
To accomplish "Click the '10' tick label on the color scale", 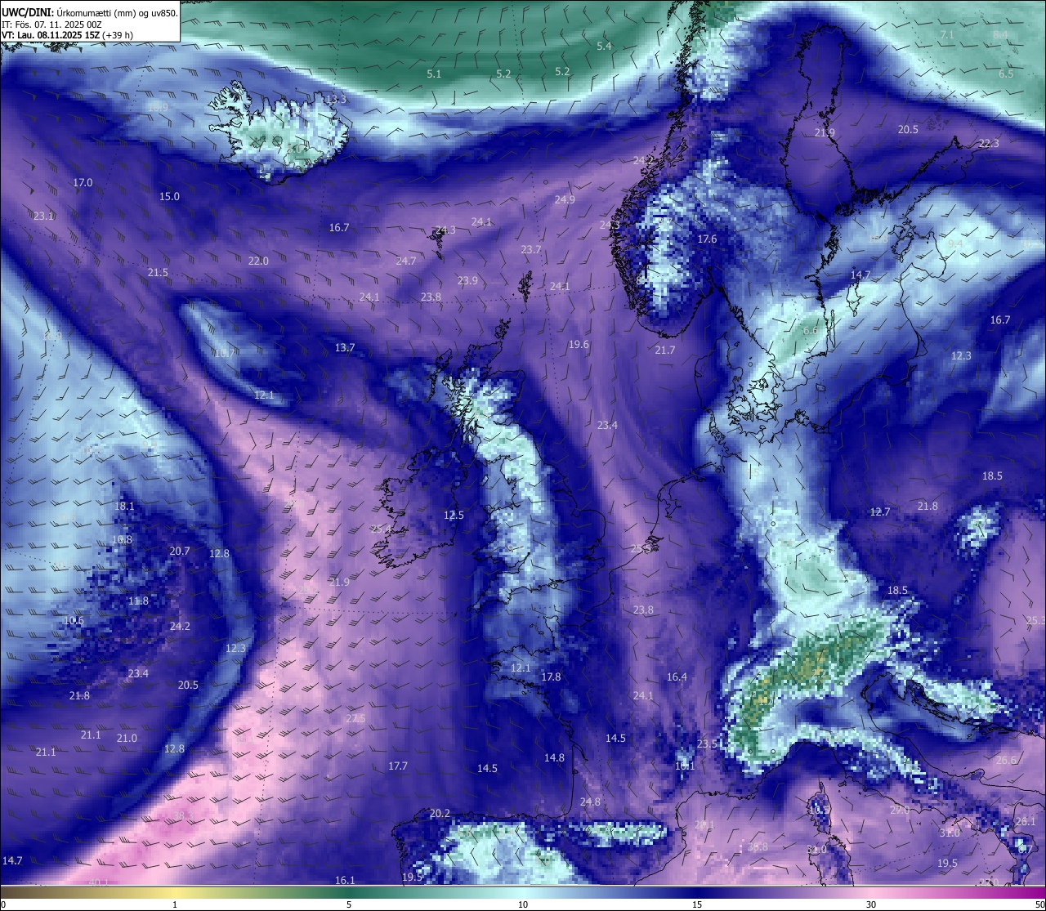I will tap(523, 904).
